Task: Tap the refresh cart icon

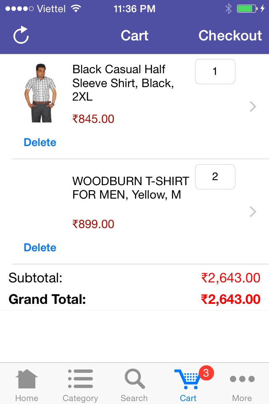Action: (x=21, y=35)
